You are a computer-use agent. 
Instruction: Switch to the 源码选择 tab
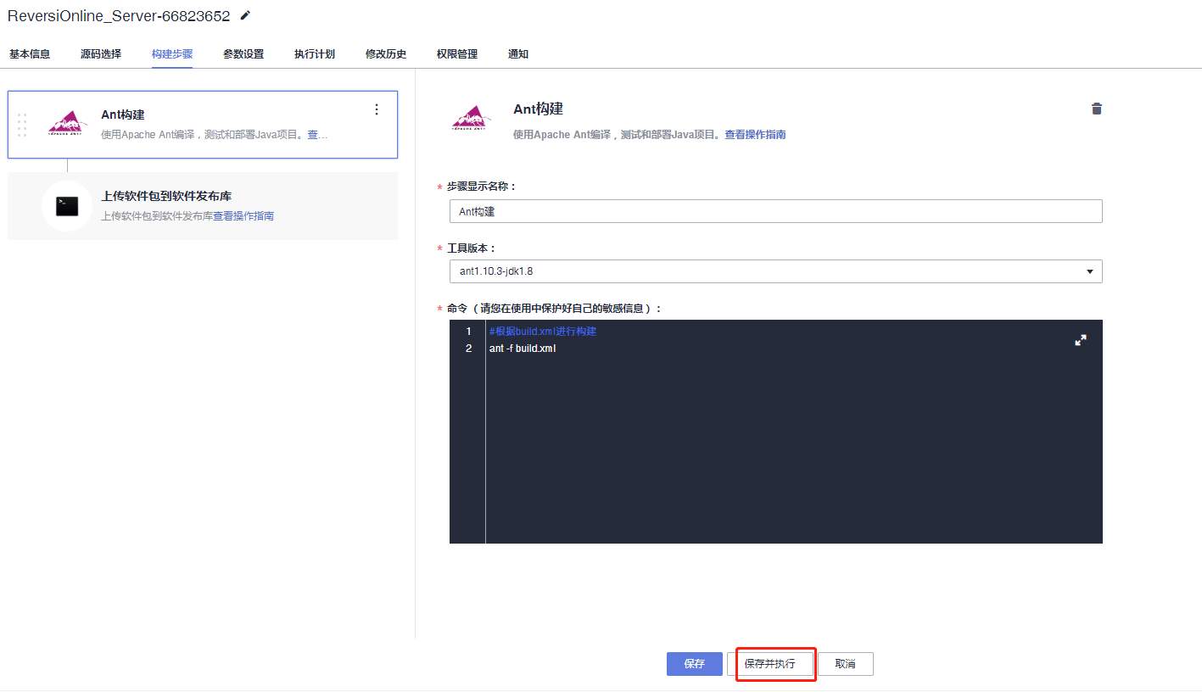pos(101,54)
